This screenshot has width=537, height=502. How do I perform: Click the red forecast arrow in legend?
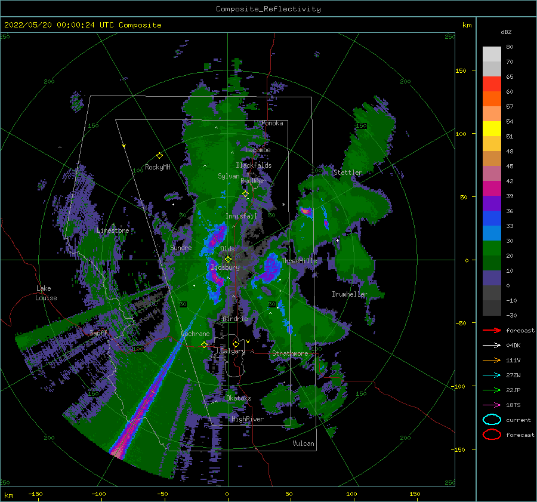[492, 330]
